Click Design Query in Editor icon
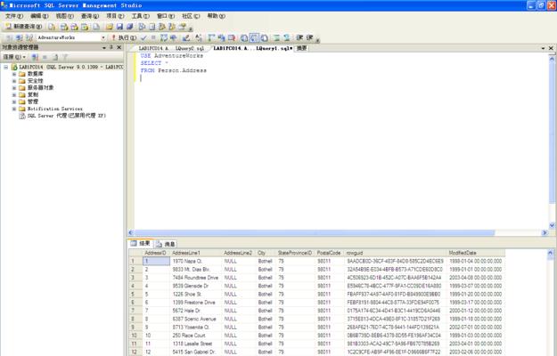 coord(185,37)
